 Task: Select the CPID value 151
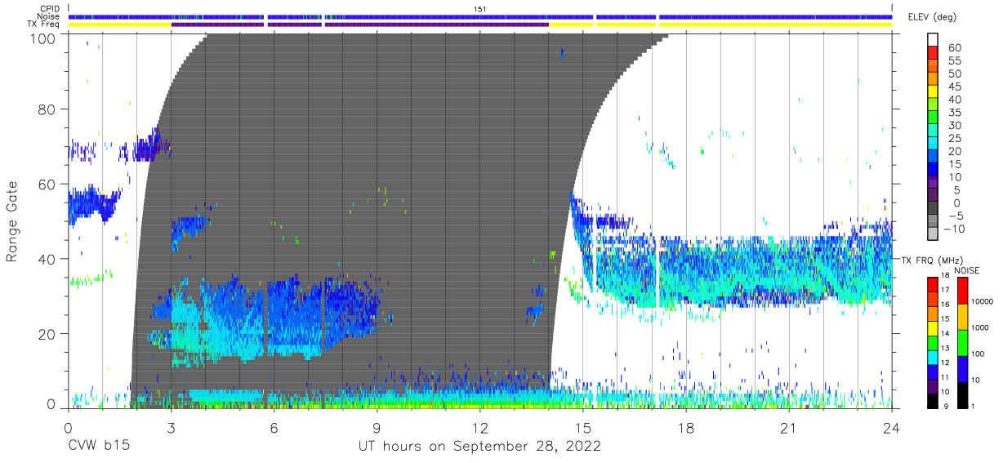(x=480, y=9)
